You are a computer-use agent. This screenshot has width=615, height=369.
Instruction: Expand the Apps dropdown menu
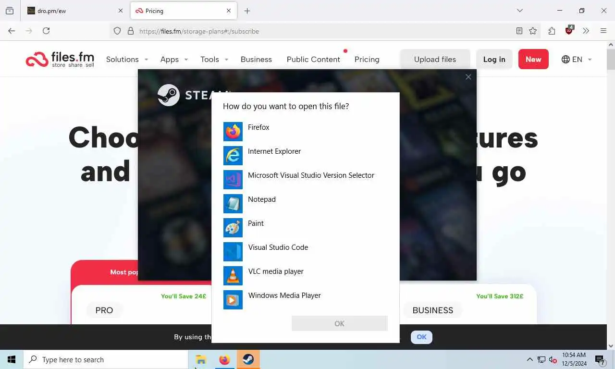point(174,60)
